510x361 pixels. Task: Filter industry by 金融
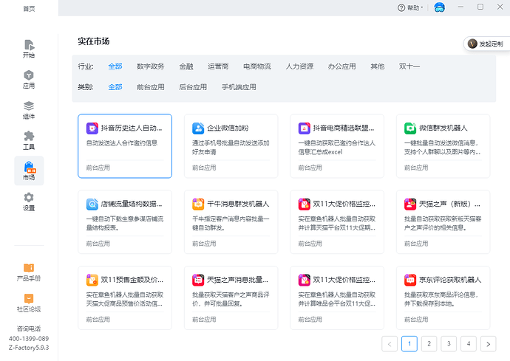tap(186, 66)
